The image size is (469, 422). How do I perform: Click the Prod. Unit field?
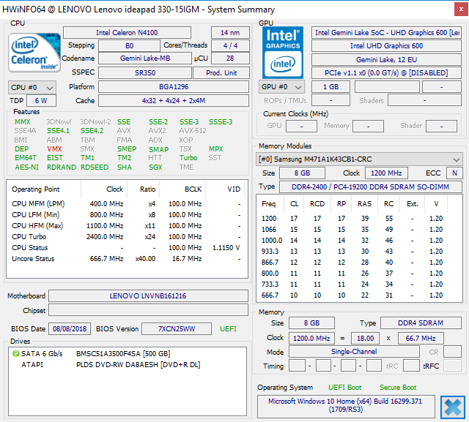(221, 72)
